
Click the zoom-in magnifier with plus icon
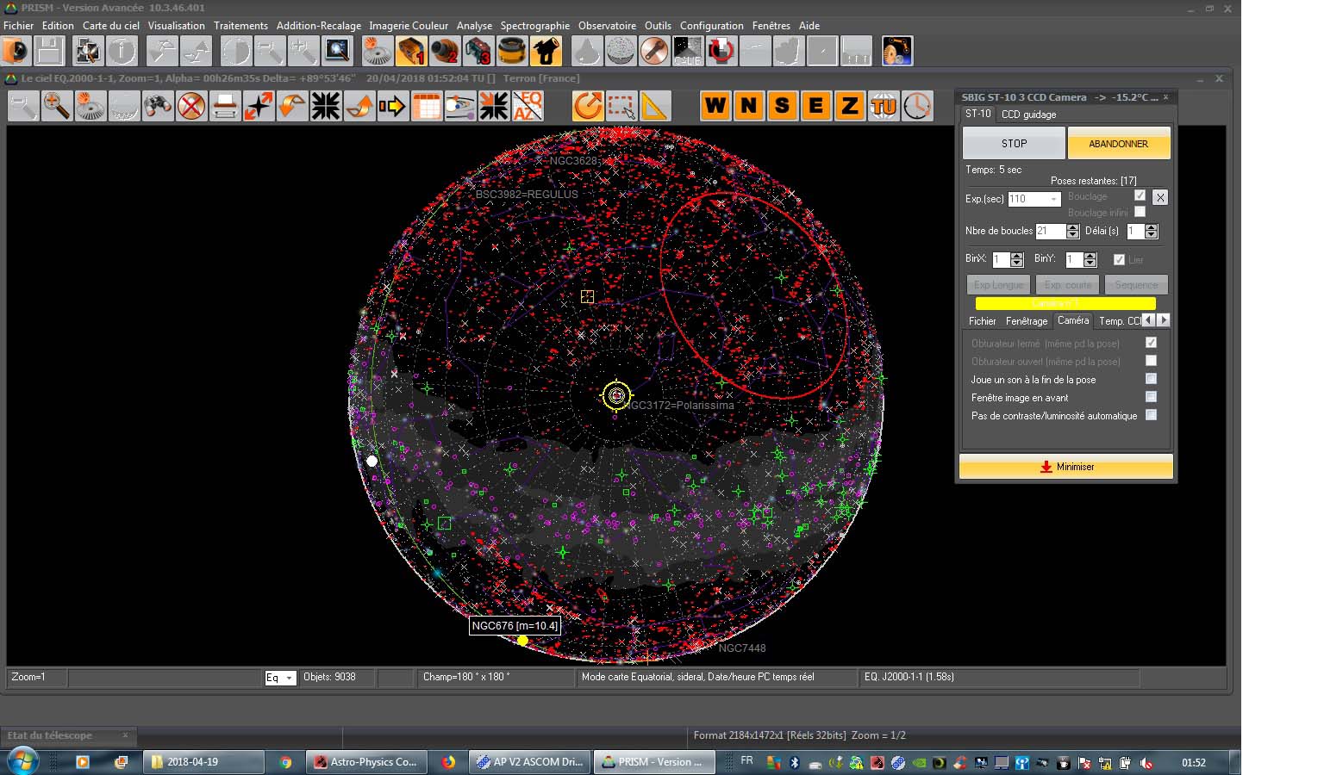[57, 107]
